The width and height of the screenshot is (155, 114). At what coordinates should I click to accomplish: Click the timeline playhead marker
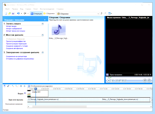click(x=36, y=89)
